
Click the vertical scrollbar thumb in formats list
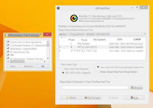pyautogui.click(x=48, y=45)
